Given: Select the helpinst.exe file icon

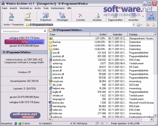Looking at the screenshot, I should 50,88.
